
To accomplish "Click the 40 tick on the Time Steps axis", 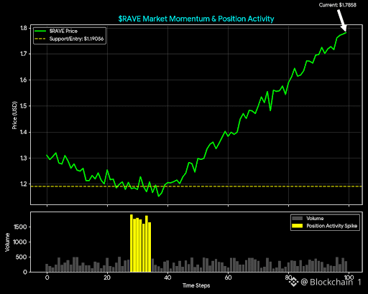I will (167, 278).
